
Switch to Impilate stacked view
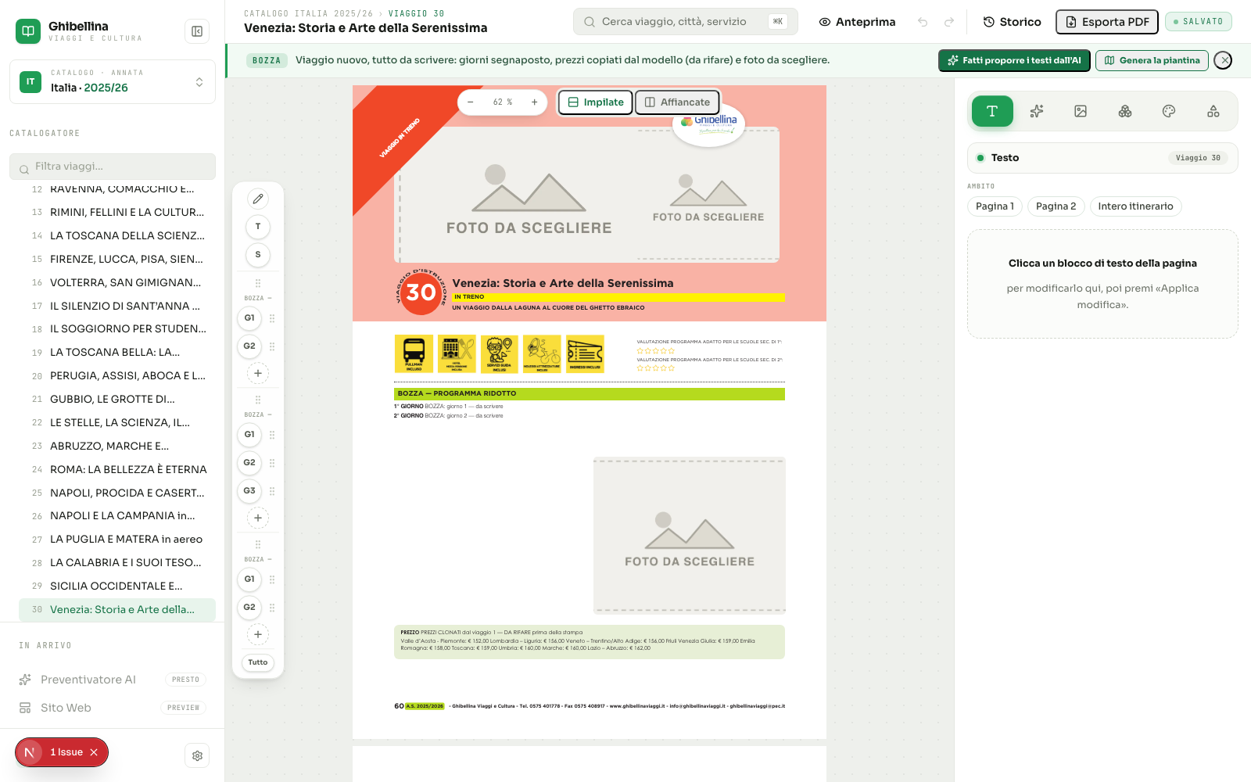596,102
